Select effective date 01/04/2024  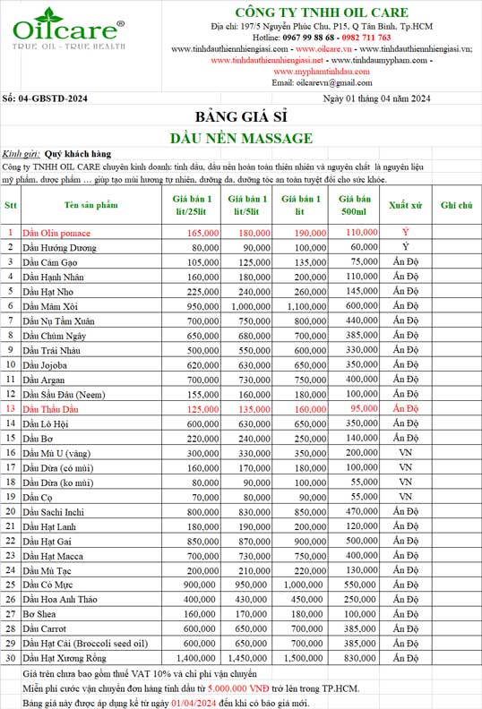point(194,704)
